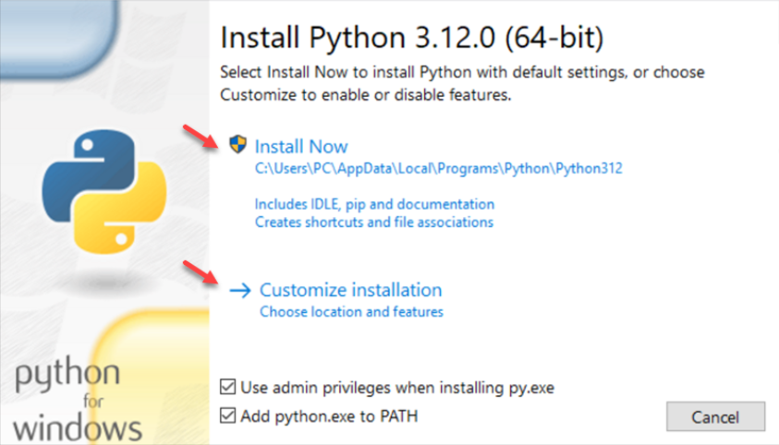Image resolution: width=779 pixels, height=445 pixels.
Task: Click the Python312 install path text
Action: click(x=439, y=169)
